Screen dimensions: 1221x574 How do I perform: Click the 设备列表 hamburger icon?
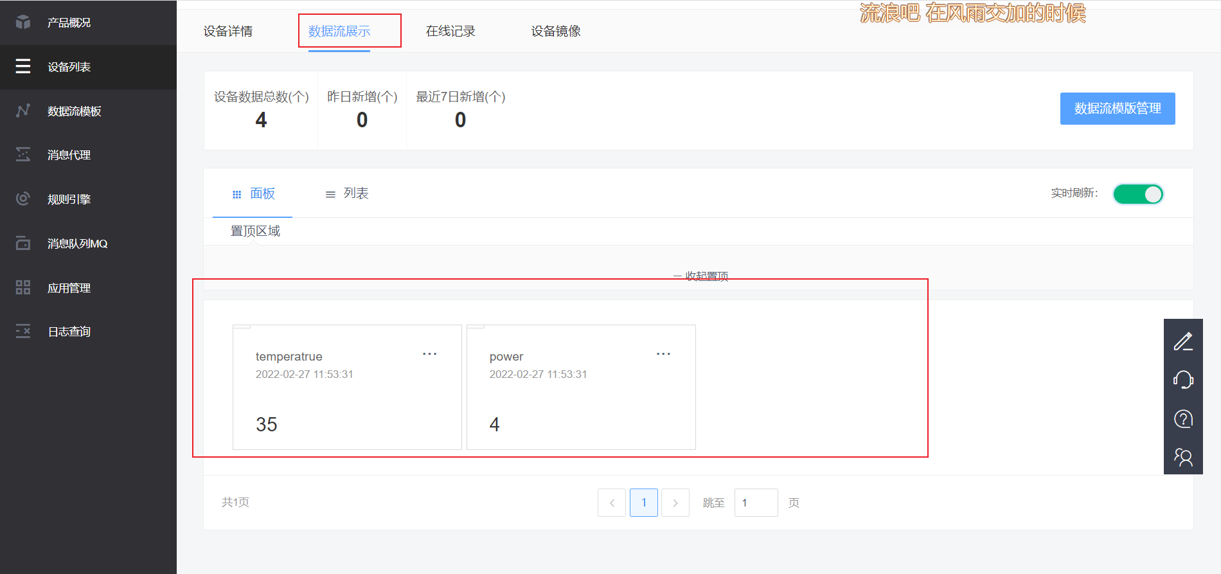(x=23, y=66)
